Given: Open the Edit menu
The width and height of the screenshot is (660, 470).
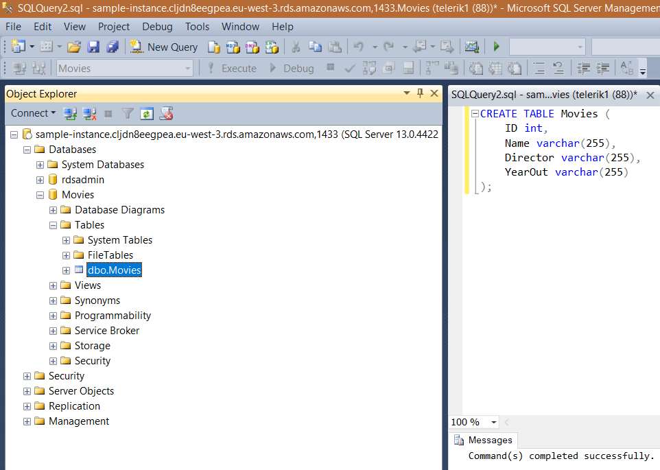Looking at the screenshot, I should [43, 27].
